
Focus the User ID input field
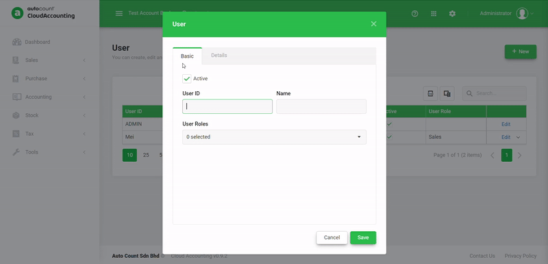tap(227, 106)
